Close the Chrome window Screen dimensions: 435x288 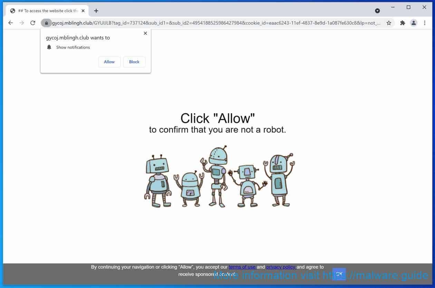point(424,7)
